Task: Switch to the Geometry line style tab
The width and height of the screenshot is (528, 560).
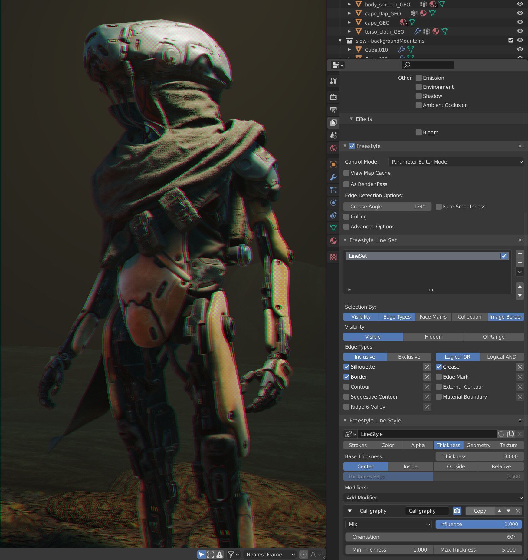Action: click(x=478, y=445)
